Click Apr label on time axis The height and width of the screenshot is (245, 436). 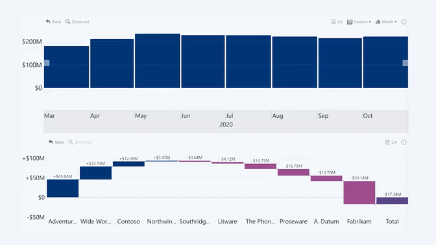click(95, 116)
